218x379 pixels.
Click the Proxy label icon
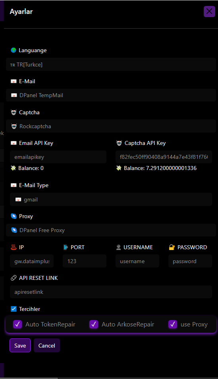[14, 216]
